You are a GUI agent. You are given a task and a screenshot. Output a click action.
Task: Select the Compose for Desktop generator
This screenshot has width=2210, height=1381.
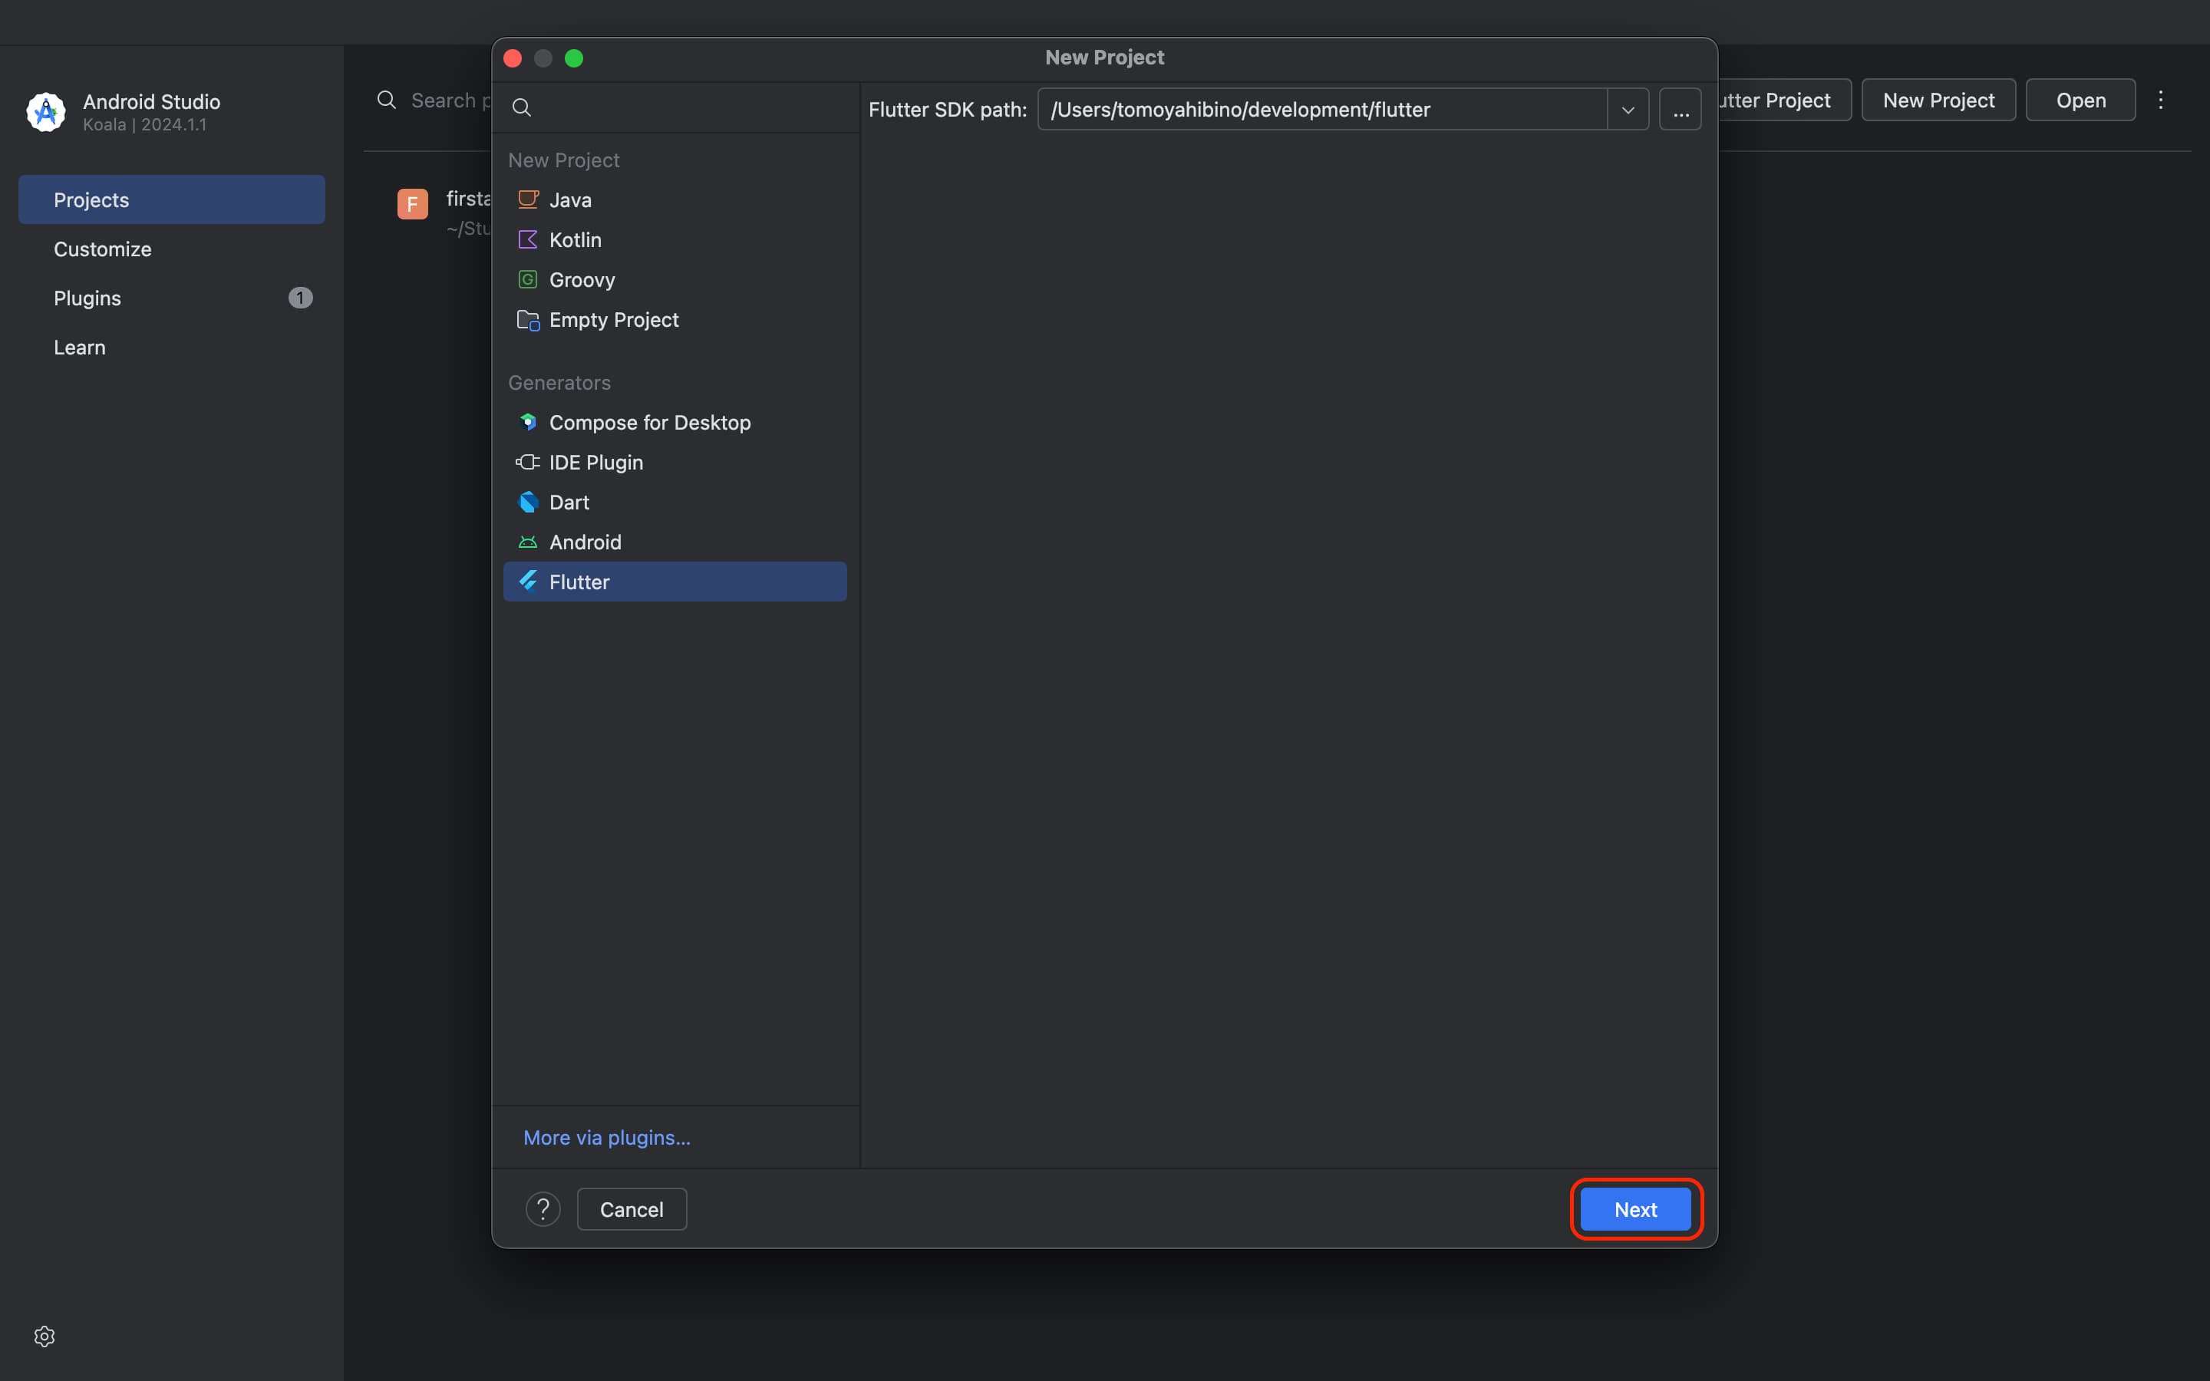tap(675, 422)
